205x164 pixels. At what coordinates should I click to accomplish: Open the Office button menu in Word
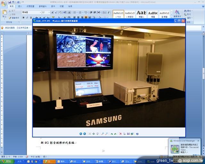tap(4, 4)
